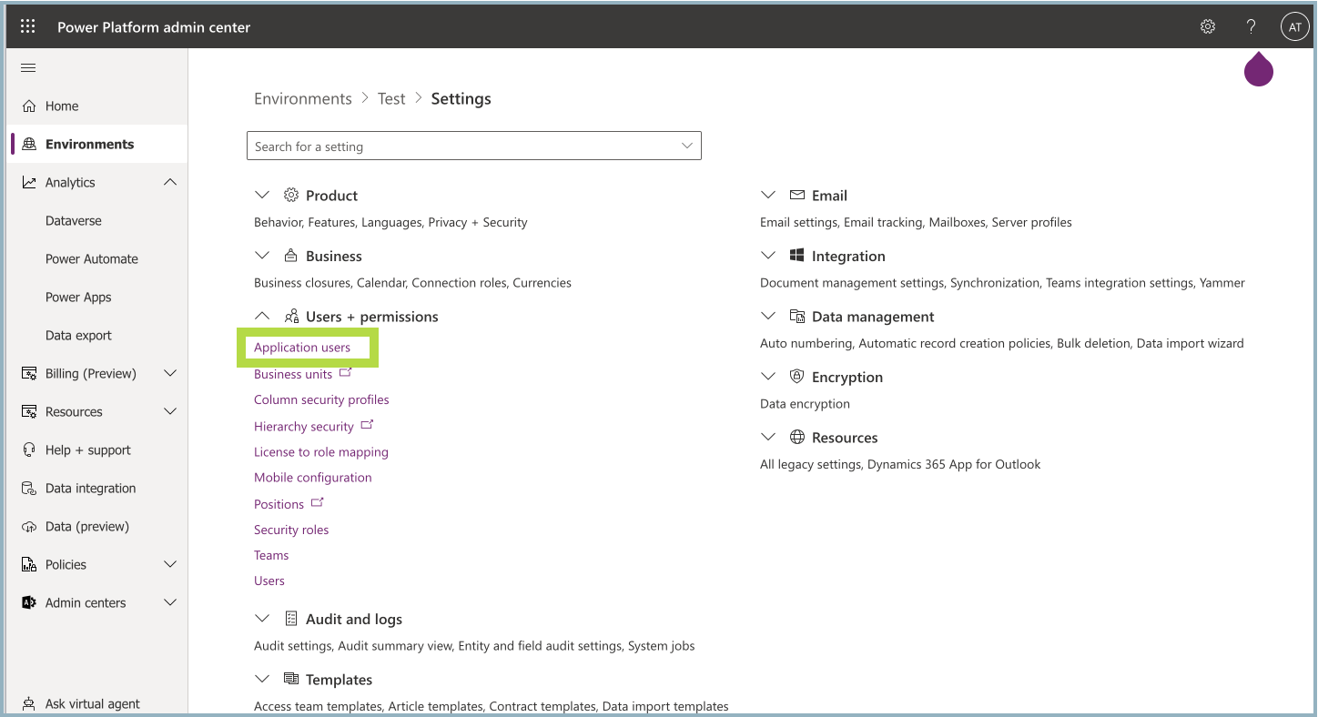The image size is (1318, 717).
Task: Collapse the Users + permissions chevron
Action: click(x=262, y=317)
